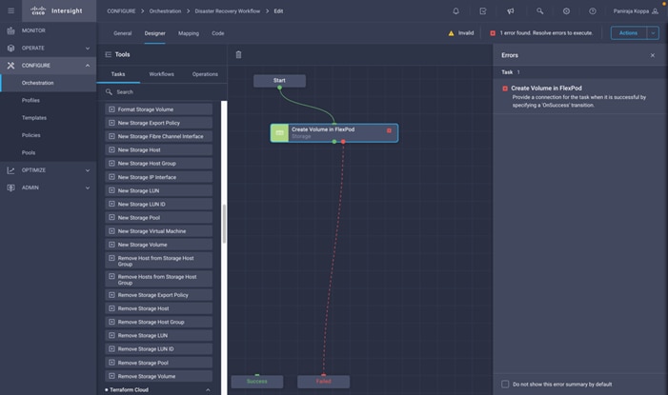Viewport: 668px width, 395px height.
Task: Click the add icon beside Remove Storage Host
Action: click(111, 308)
